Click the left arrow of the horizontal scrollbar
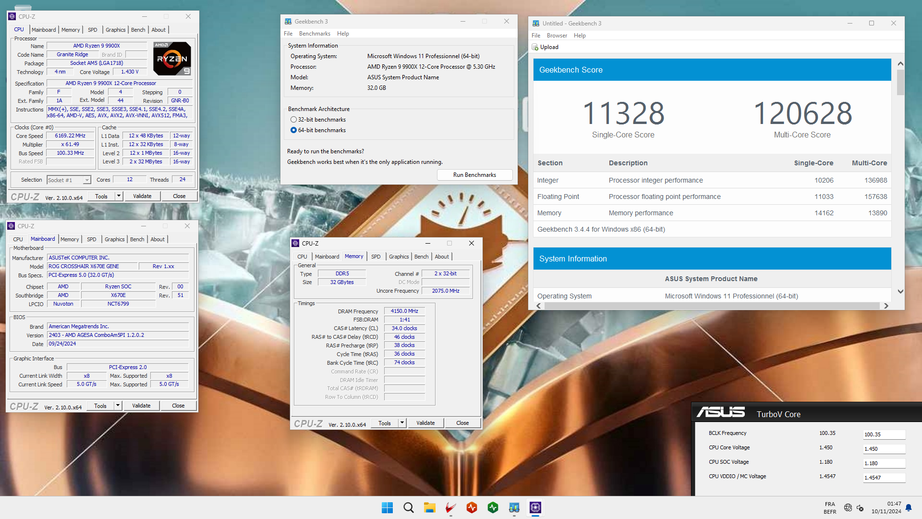Image resolution: width=922 pixels, height=519 pixels. click(x=538, y=306)
